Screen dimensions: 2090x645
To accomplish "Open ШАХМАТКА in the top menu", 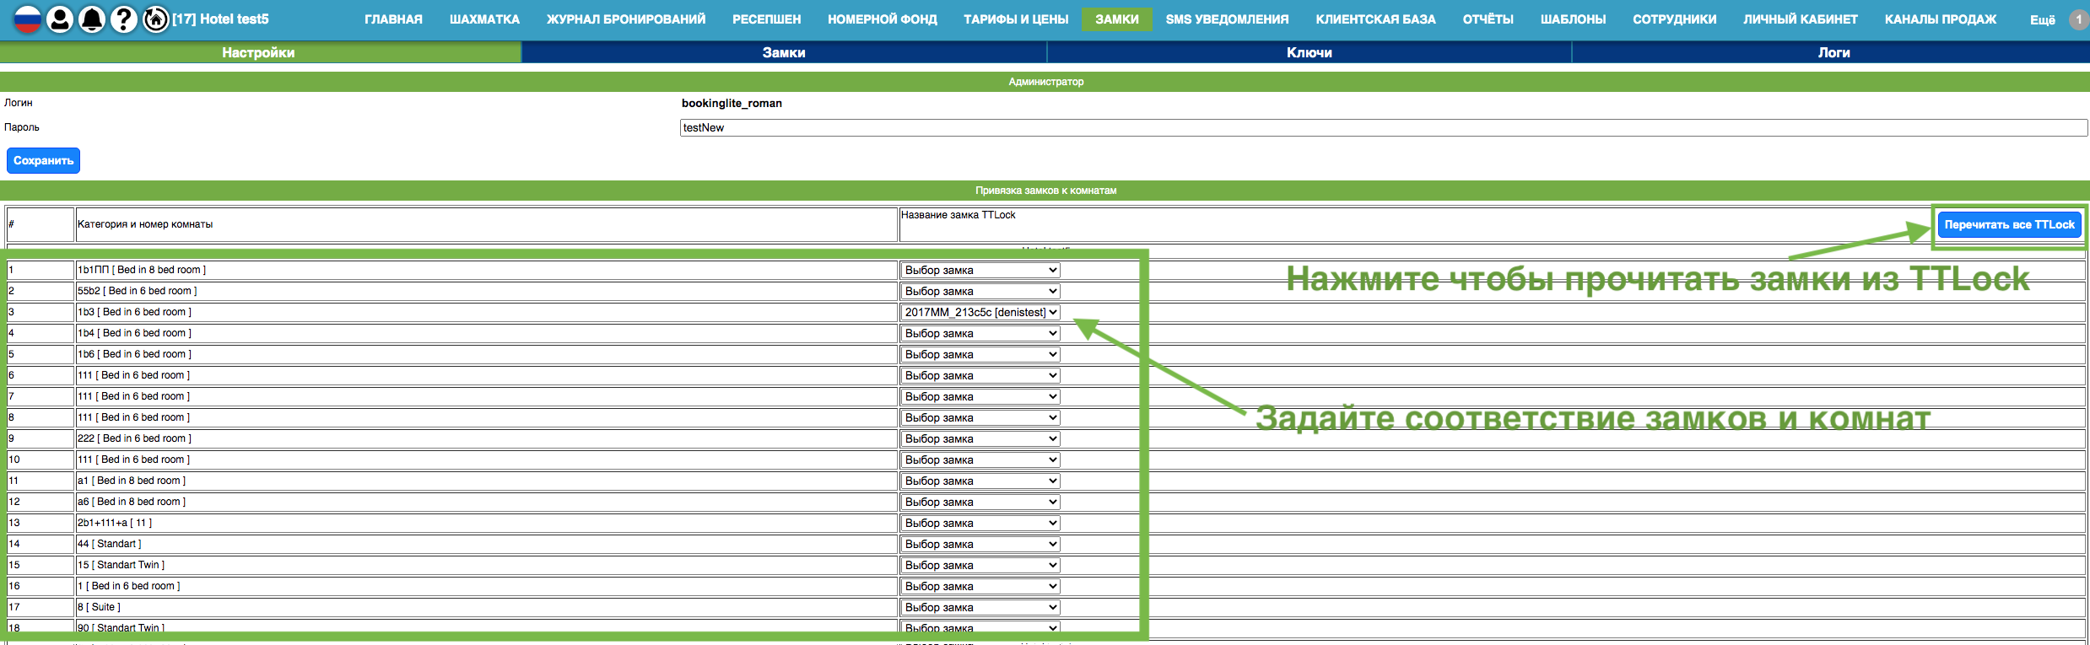I will [x=484, y=19].
